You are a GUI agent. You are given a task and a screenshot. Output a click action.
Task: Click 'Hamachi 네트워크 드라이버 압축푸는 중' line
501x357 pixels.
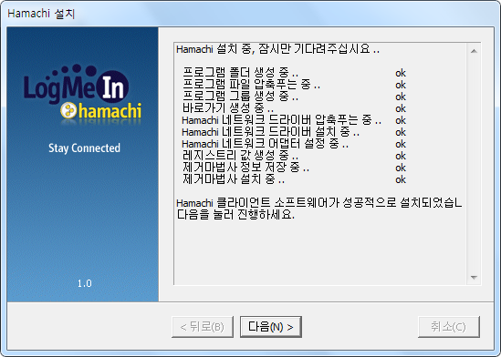(281, 120)
